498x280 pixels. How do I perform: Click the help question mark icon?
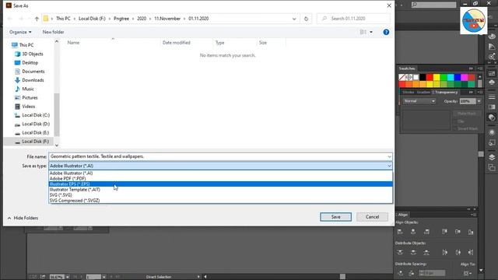point(386,32)
